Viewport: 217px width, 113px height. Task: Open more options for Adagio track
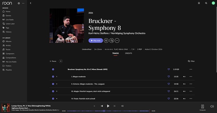point(191,91)
